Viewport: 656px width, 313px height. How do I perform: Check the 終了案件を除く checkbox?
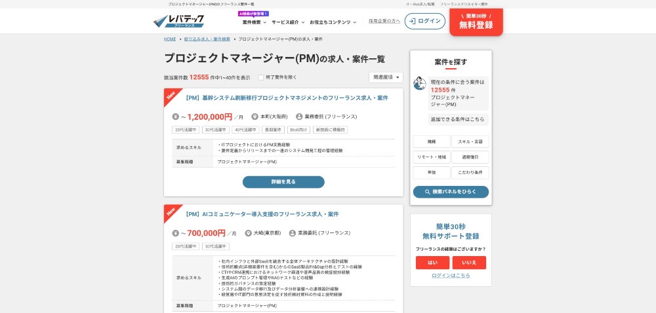[x=261, y=77]
